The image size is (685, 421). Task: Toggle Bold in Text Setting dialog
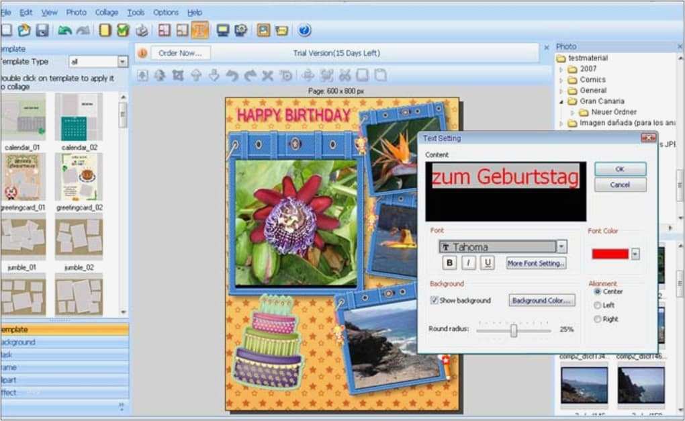(x=449, y=263)
